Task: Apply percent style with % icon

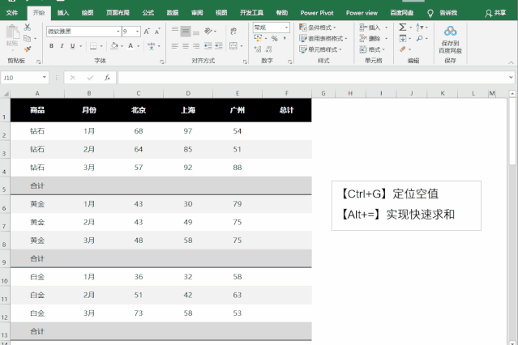Action: (275, 39)
